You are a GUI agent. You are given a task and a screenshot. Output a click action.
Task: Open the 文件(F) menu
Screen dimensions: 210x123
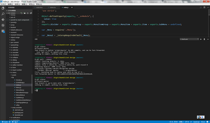coord(4,4)
